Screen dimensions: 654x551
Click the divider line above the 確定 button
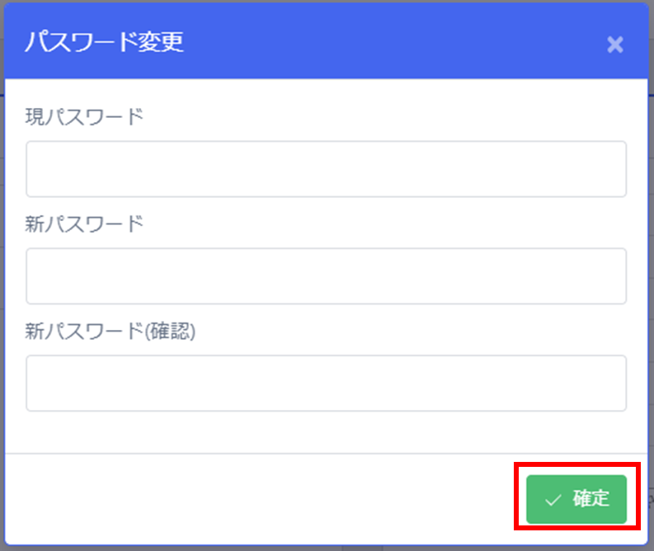326,454
